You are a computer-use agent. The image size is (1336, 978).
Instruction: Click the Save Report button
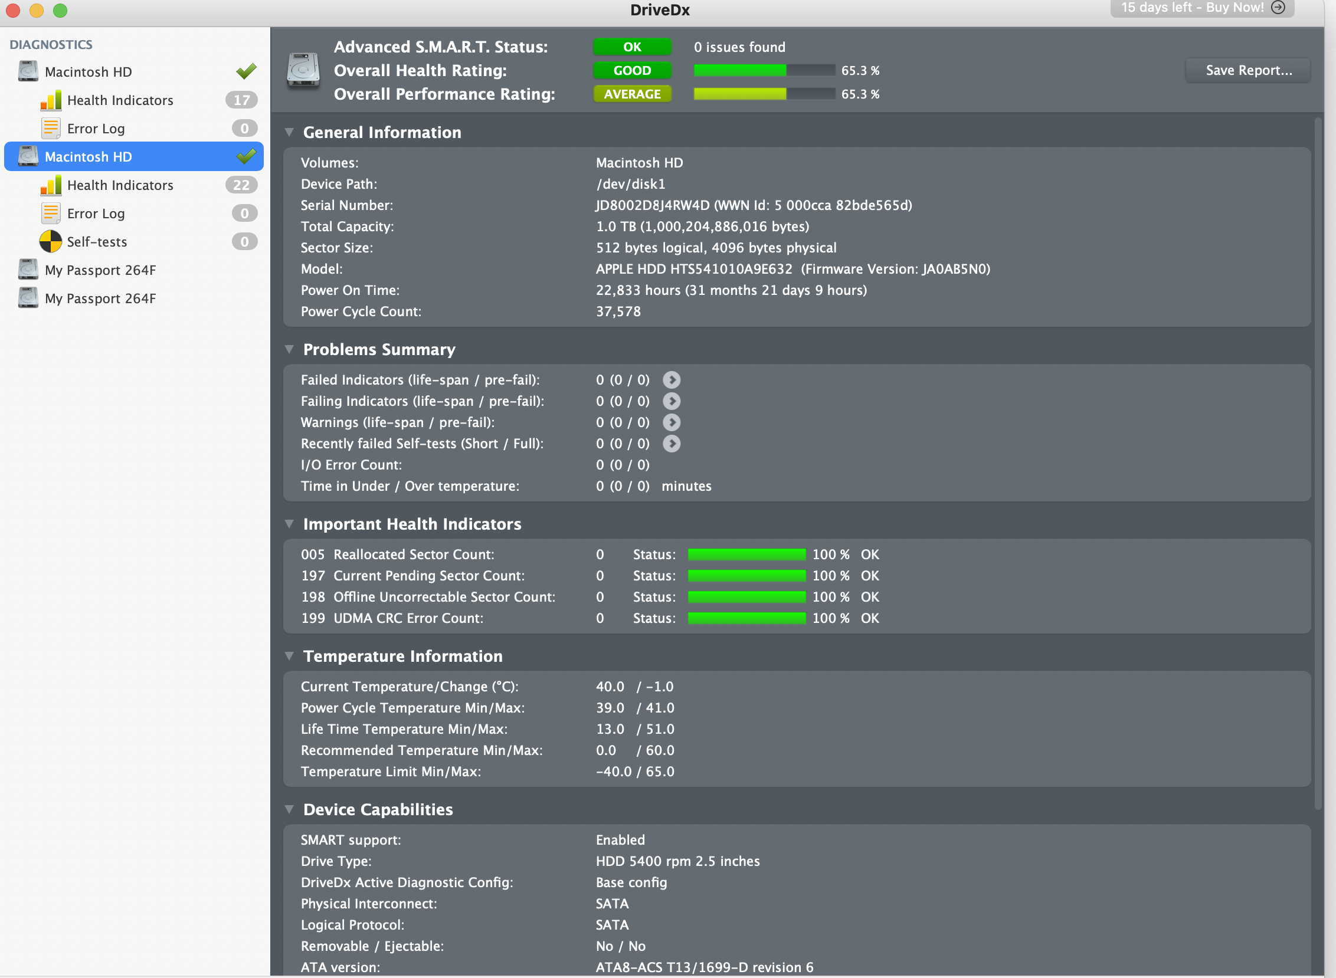pyautogui.click(x=1248, y=70)
